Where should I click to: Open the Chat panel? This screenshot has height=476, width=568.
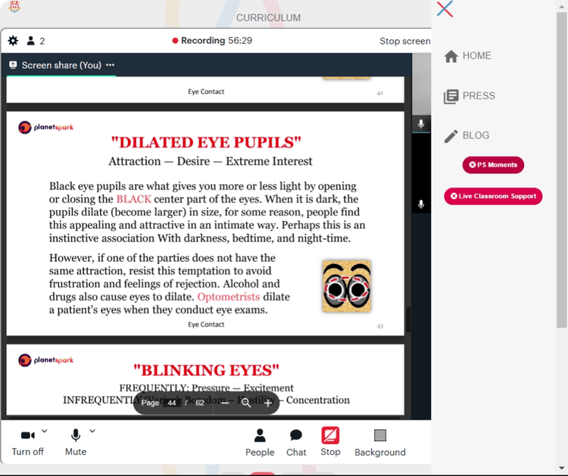pos(296,443)
